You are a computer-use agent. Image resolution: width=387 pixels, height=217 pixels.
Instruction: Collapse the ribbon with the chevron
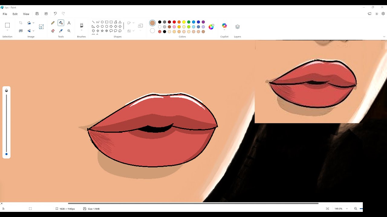coord(384,37)
